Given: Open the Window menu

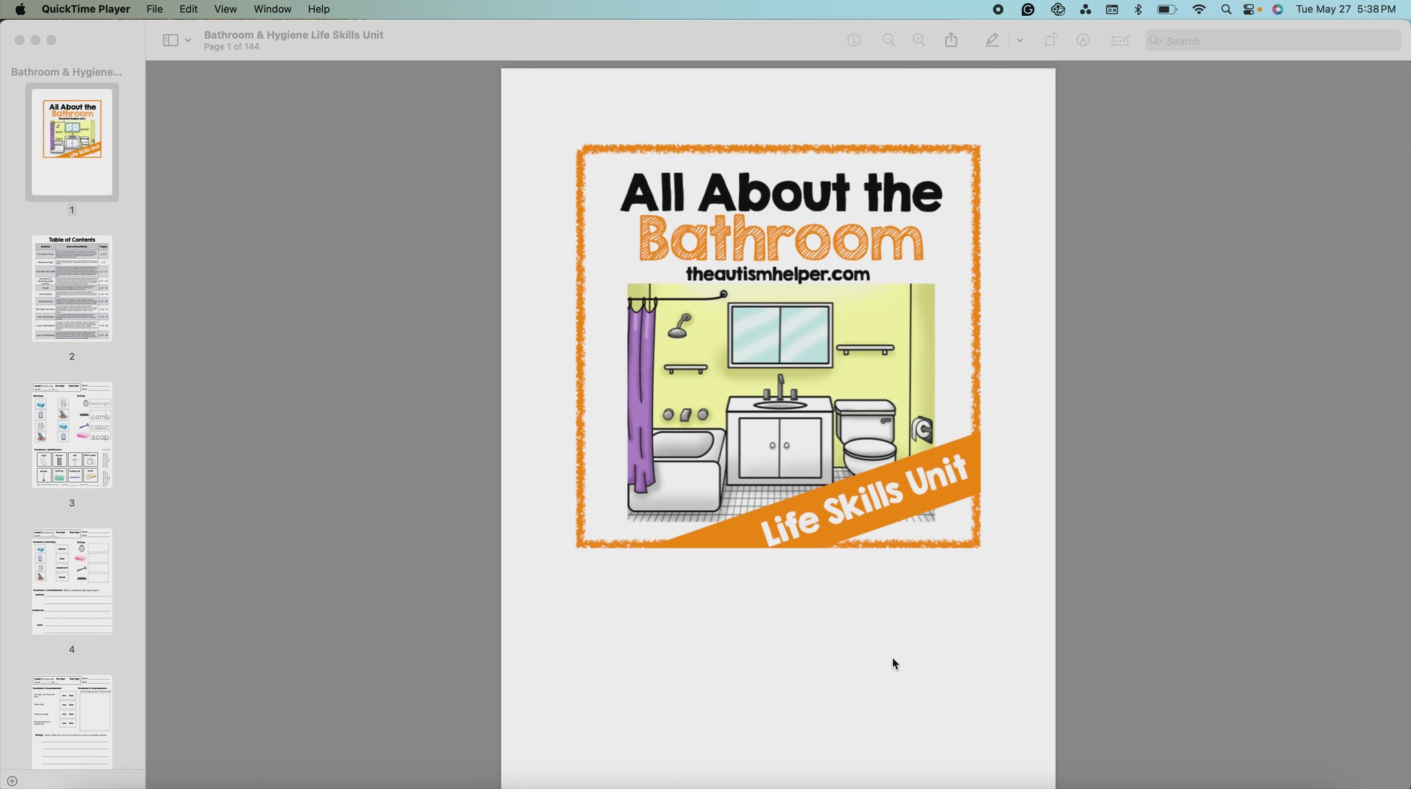Looking at the screenshot, I should click(x=272, y=9).
